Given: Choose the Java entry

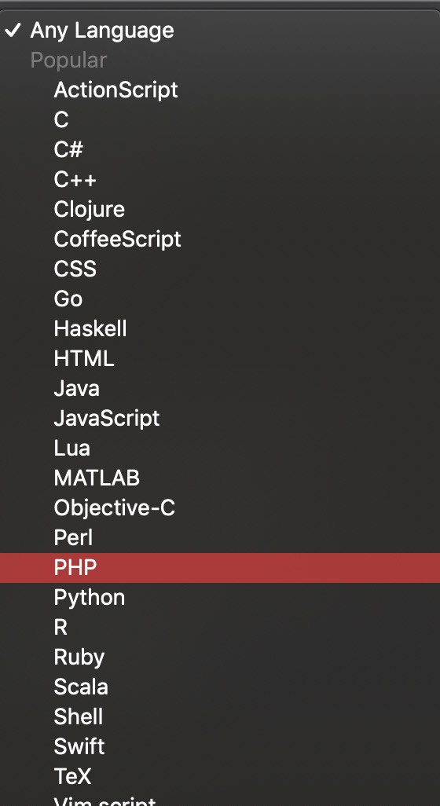Looking at the screenshot, I should tap(220, 388).
